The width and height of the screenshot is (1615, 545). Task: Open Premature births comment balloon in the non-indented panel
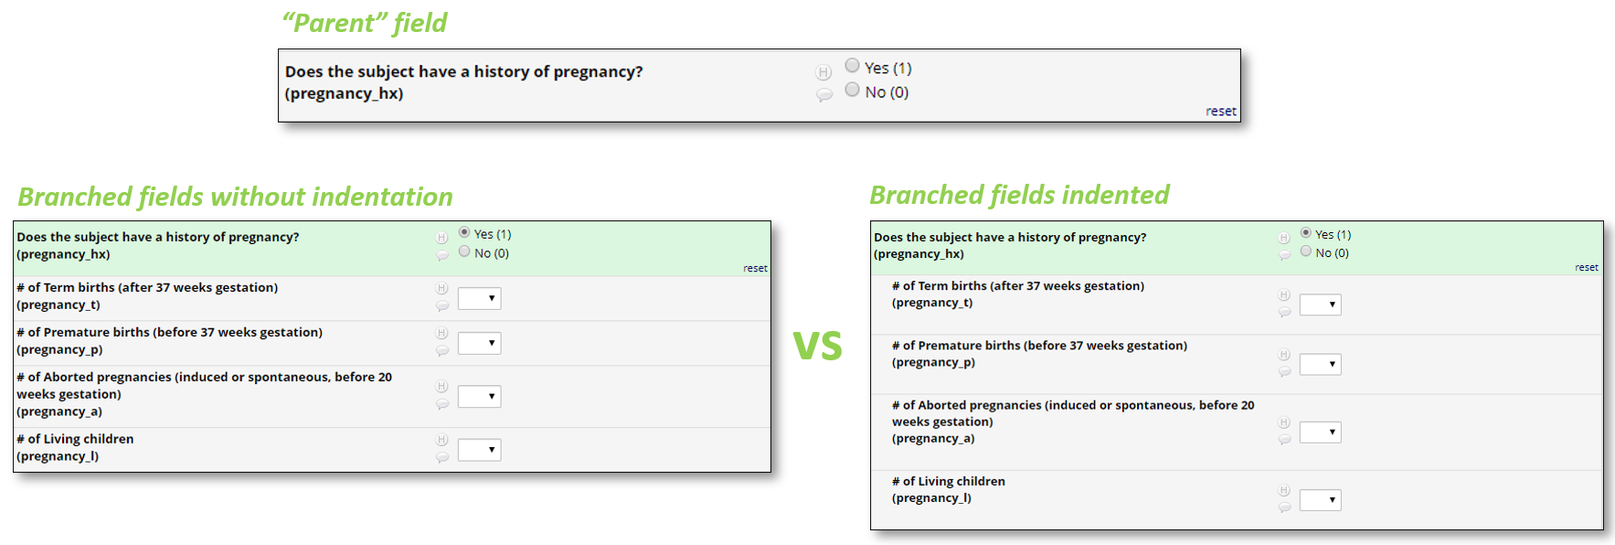(442, 350)
